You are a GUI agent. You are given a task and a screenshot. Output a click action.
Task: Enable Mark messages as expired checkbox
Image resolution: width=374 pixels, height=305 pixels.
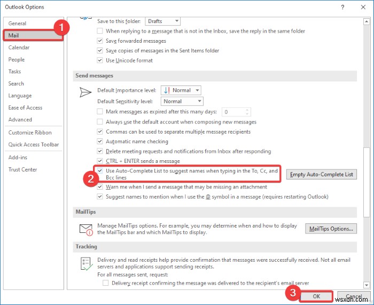100,111
